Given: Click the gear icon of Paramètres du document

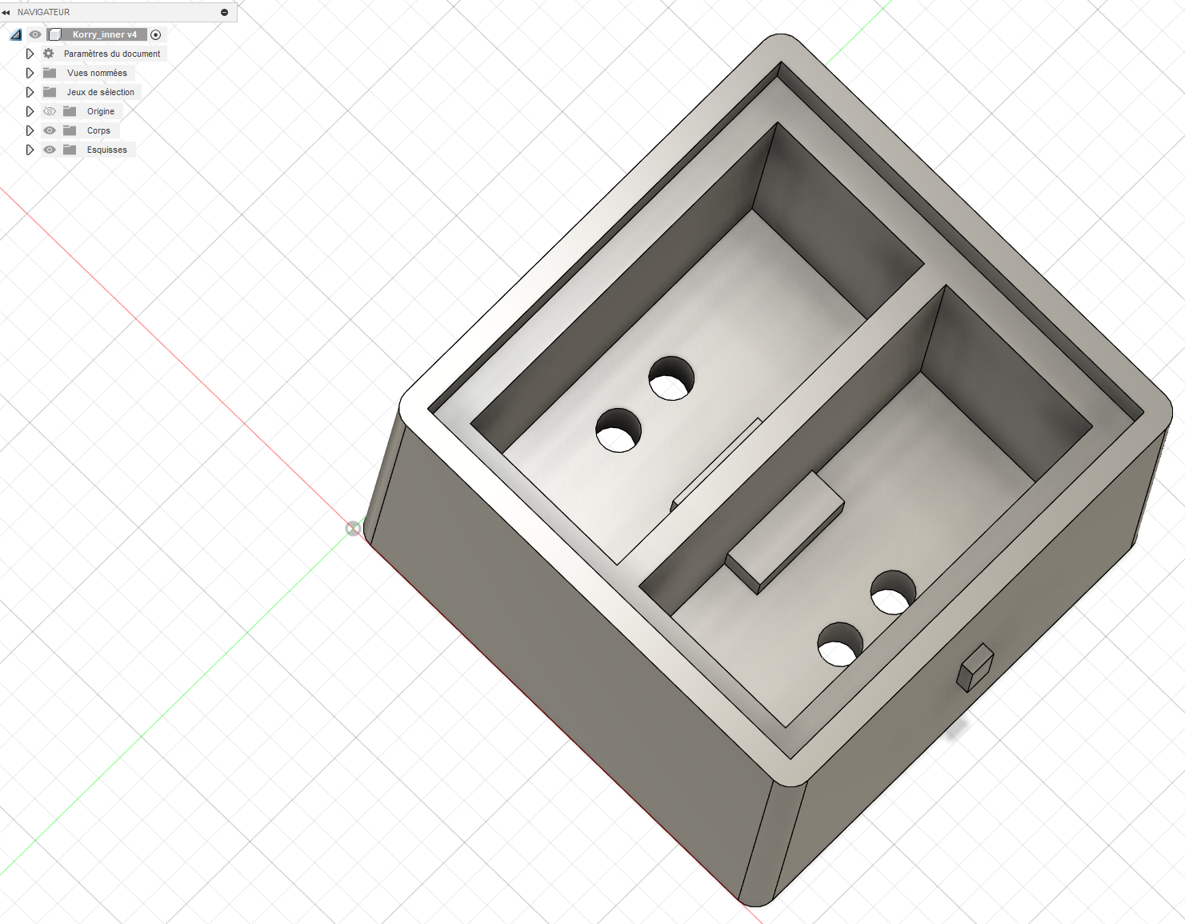Looking at the screenshot, I should pyautogui.click(x=49, y=54).
